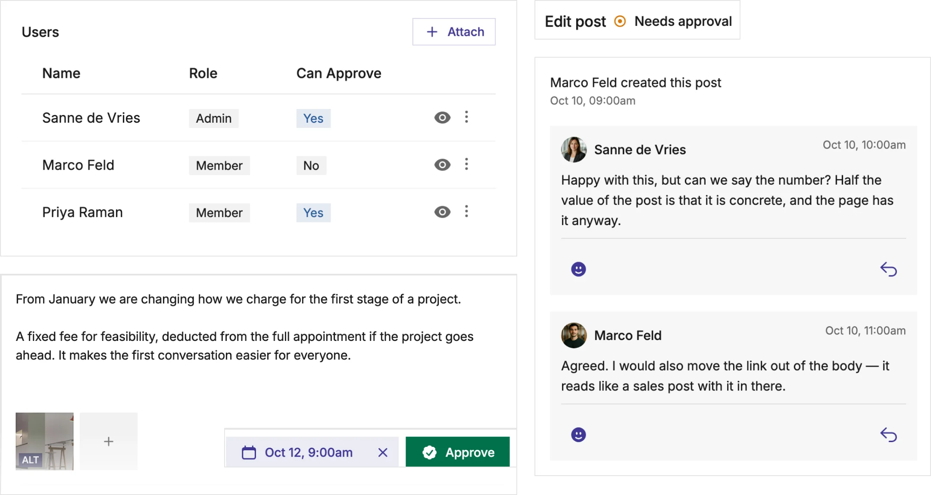Select Priya Raman's Member role badge

point(219,213)
